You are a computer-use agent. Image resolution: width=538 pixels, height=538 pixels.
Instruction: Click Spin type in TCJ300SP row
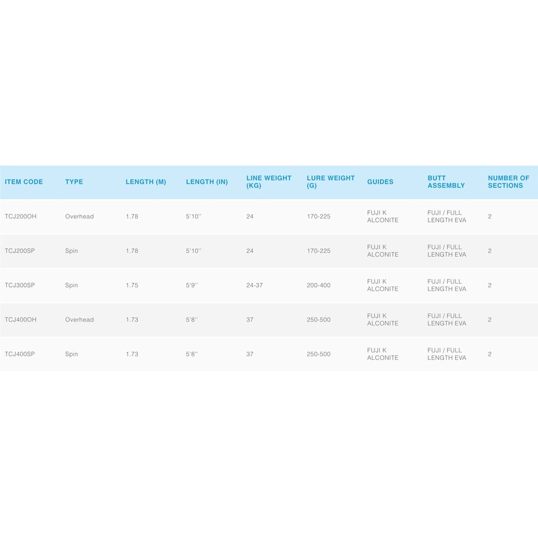pos(71,285)
